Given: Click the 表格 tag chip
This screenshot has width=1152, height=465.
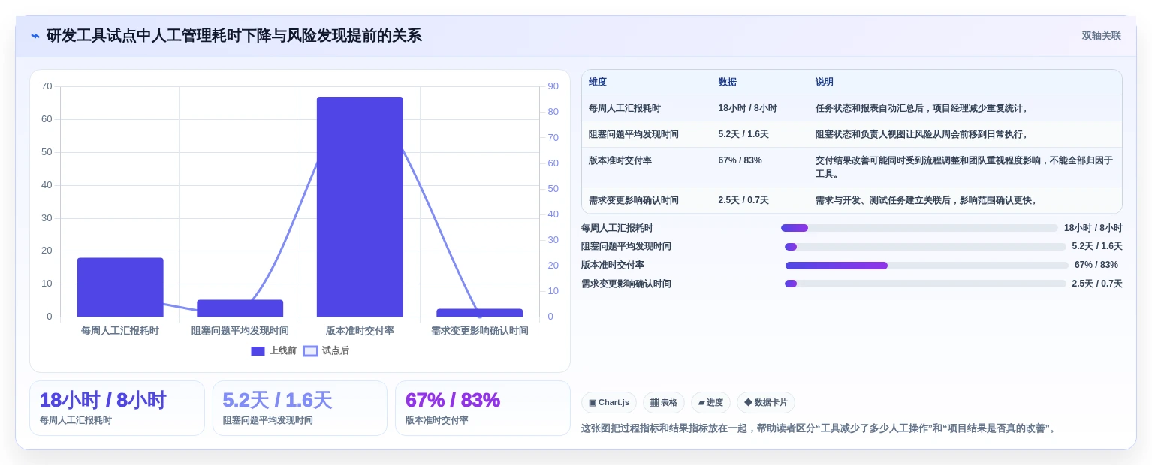Looking at the screenshot, I should [664, 403].
